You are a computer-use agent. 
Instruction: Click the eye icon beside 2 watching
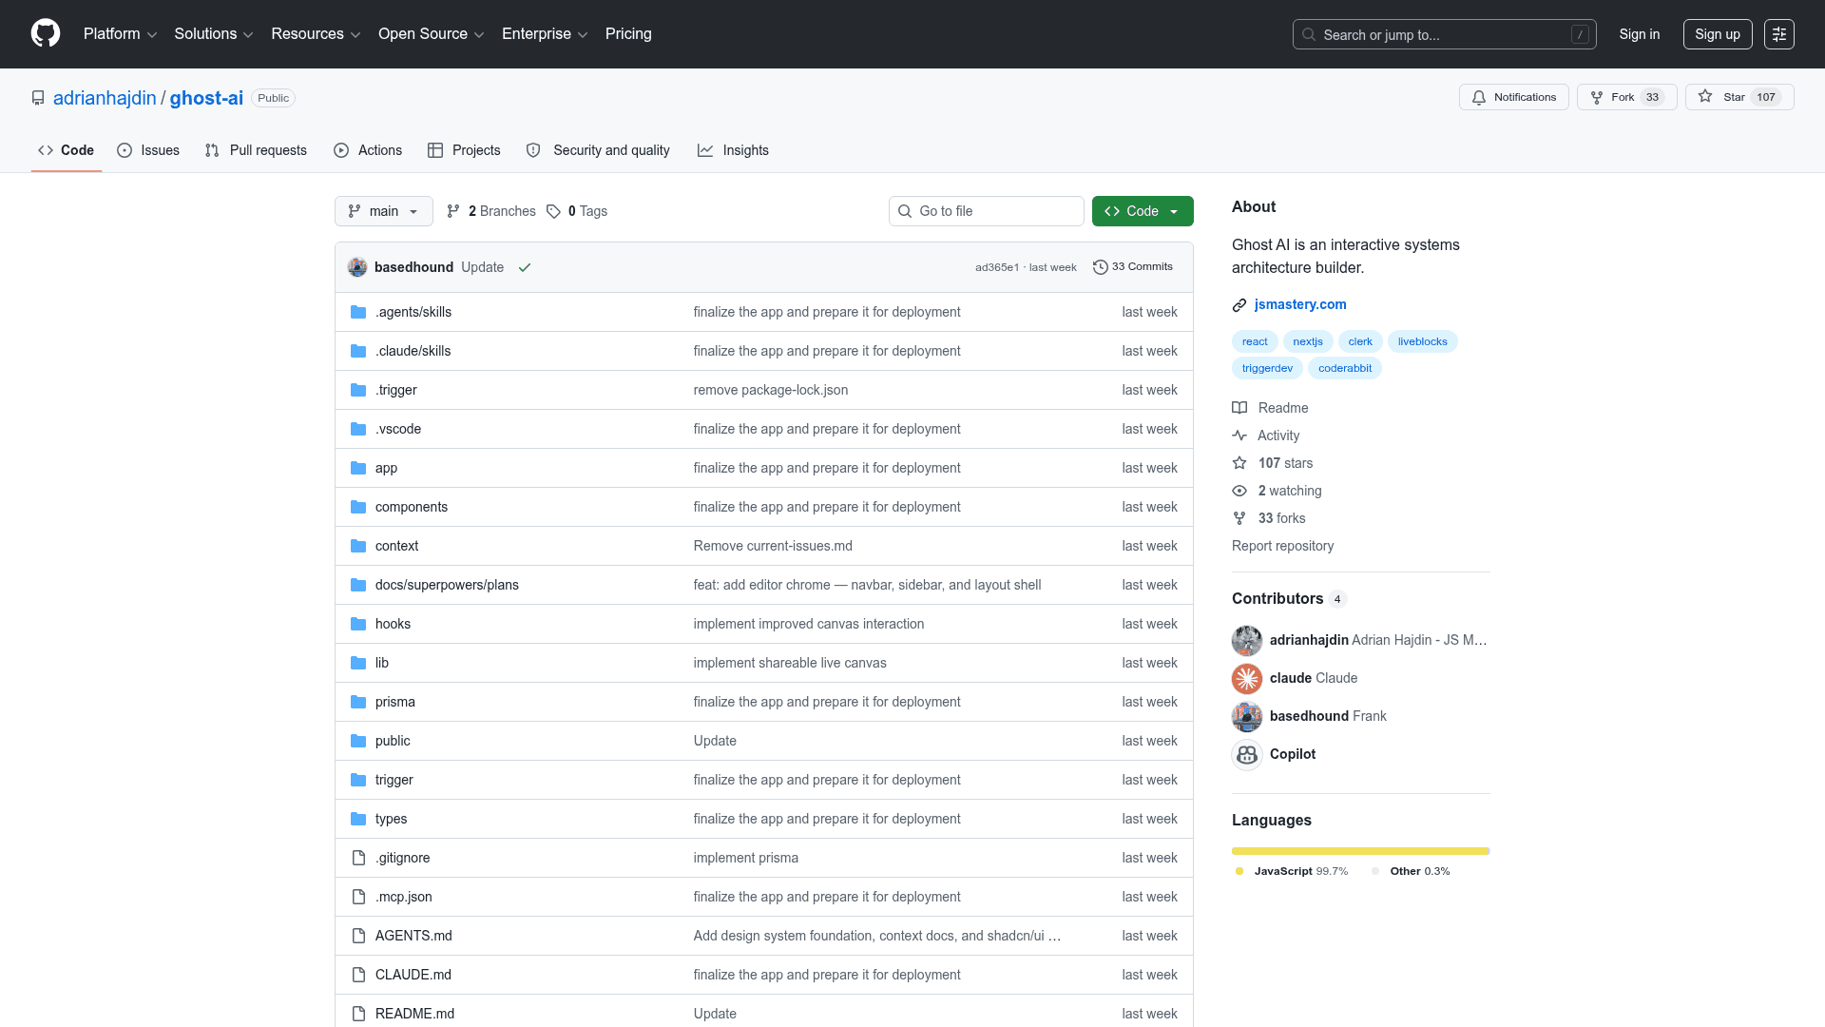point(1239,491)
